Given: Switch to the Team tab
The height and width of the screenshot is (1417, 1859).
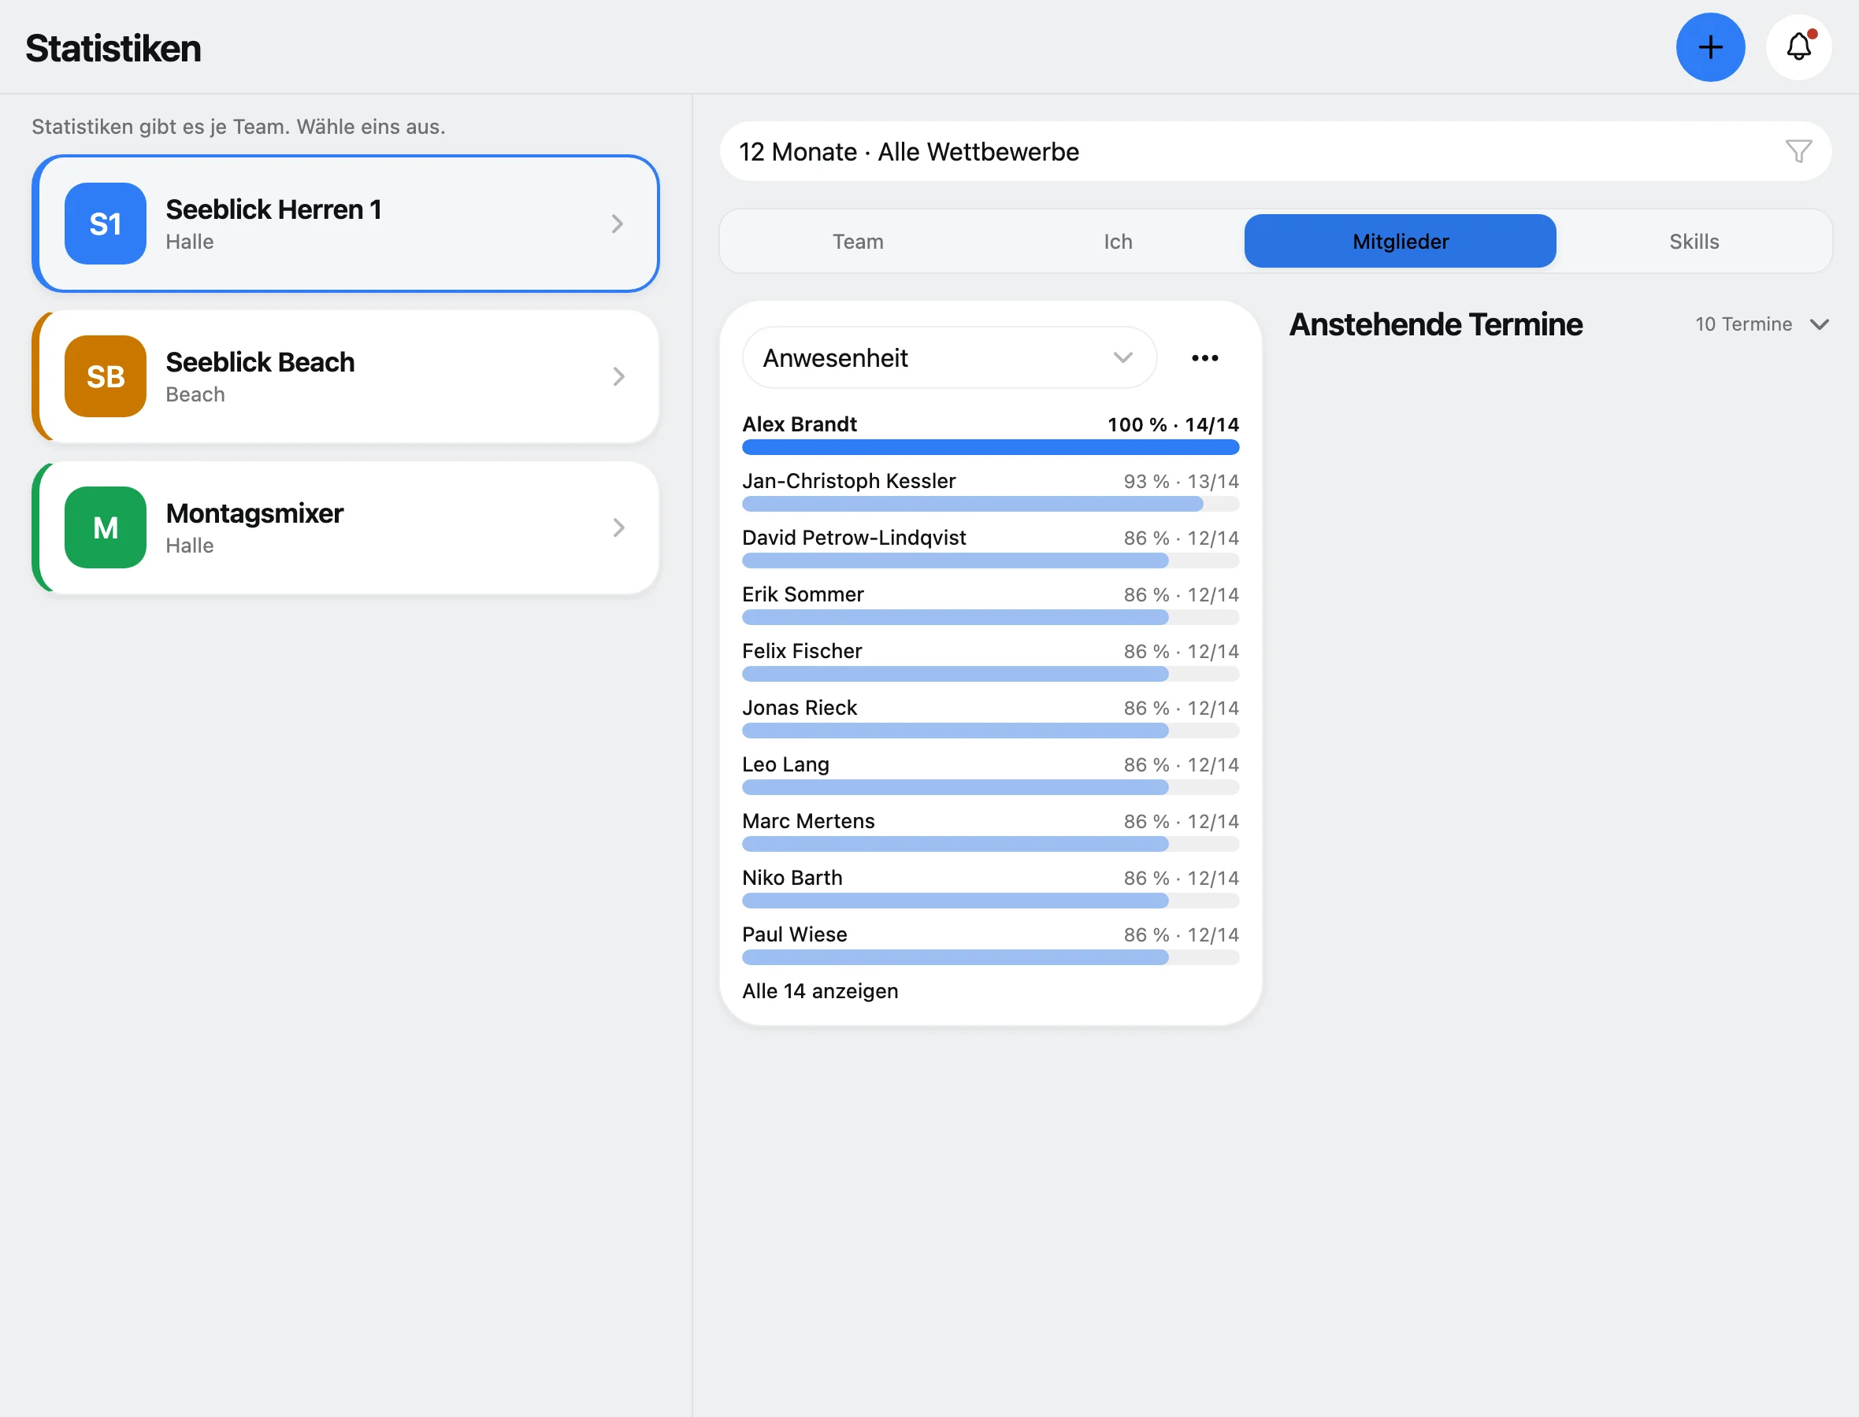Looking at the screenshot, I should [x=857, y=241].
